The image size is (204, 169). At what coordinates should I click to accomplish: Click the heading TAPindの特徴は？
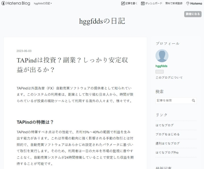[x=35, y=122]
